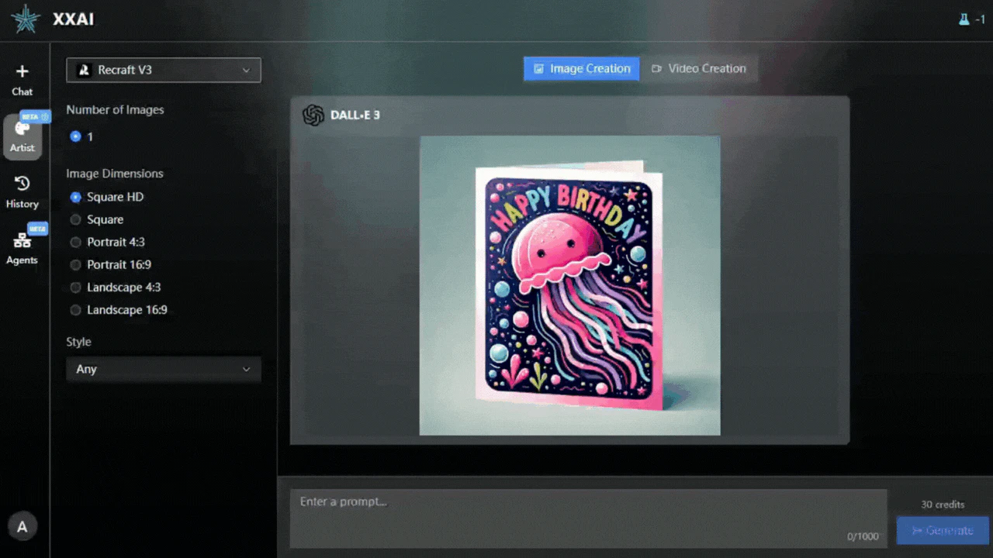Click the user avatar A icon

[x=22, y=527]
